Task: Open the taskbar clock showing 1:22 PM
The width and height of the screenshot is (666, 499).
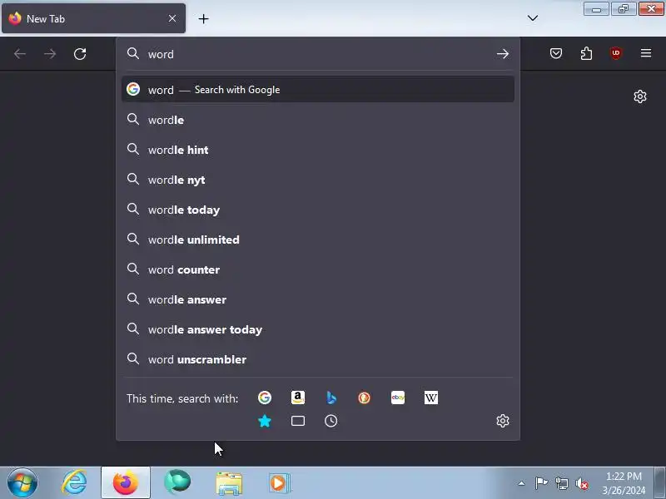Action: click(624, 483)
